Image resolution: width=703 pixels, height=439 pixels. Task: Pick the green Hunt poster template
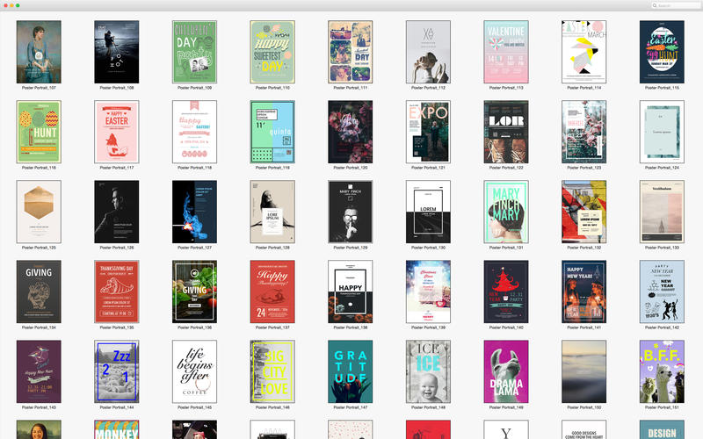(x=39, y=132)
